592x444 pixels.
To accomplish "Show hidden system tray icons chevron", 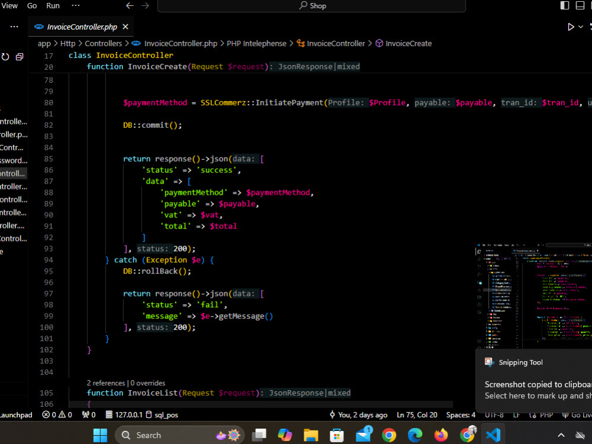I will [561, 435].
